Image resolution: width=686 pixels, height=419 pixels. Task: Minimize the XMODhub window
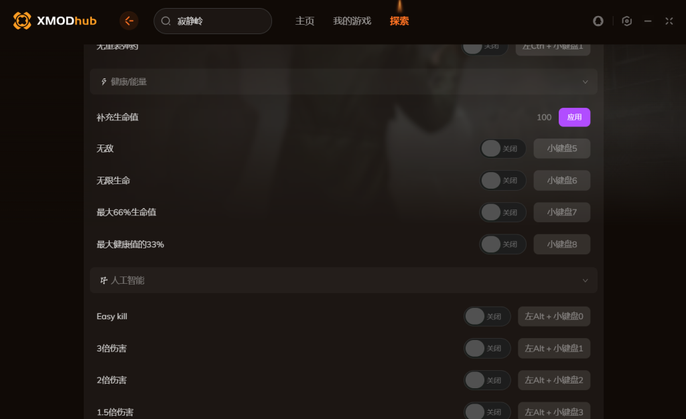[x=648, y=21]
